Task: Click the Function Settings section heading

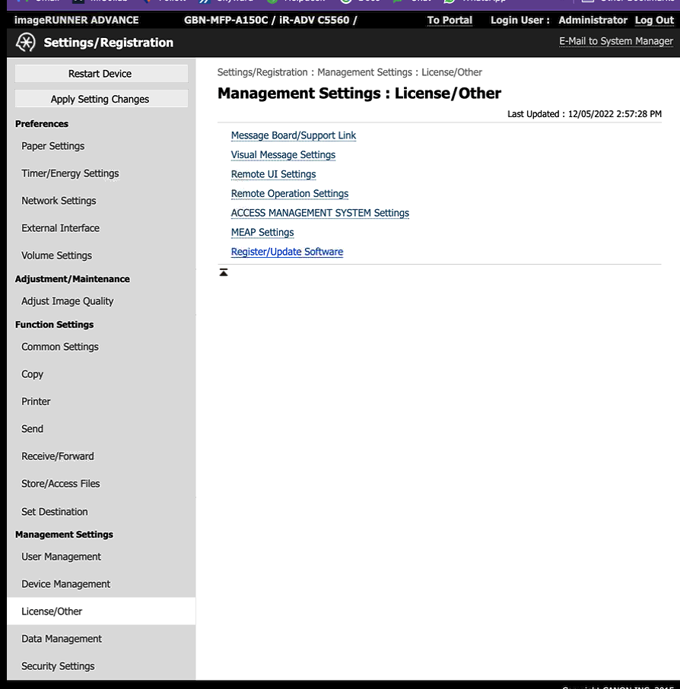Action: click(55, 325)
